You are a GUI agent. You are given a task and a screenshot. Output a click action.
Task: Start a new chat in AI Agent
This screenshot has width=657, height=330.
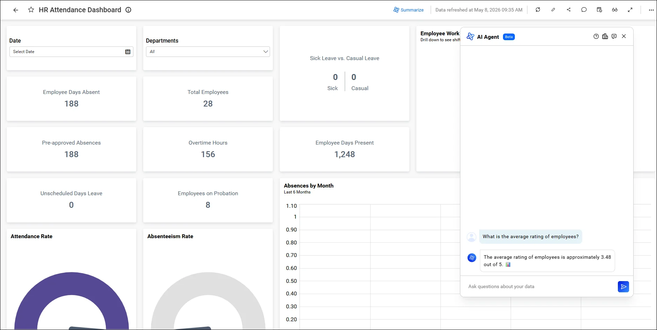[x=614, y=36]
